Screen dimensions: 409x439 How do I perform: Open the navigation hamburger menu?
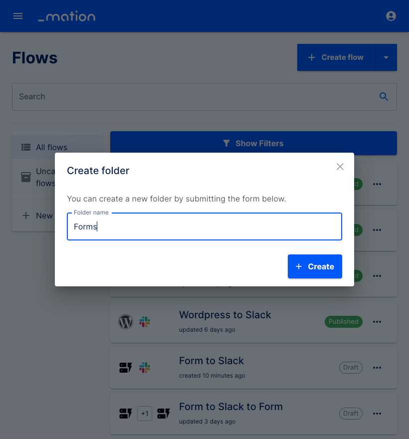[18, 15]
